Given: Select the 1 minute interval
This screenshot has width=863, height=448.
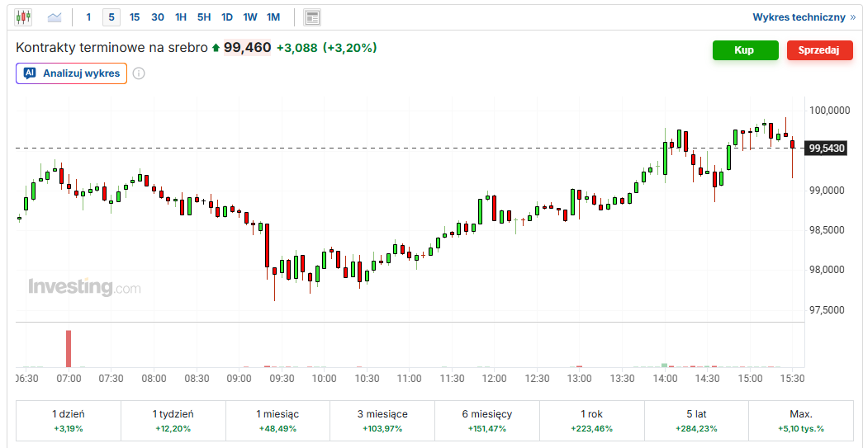Looking at the screenshot, I should tap(88, 17).
